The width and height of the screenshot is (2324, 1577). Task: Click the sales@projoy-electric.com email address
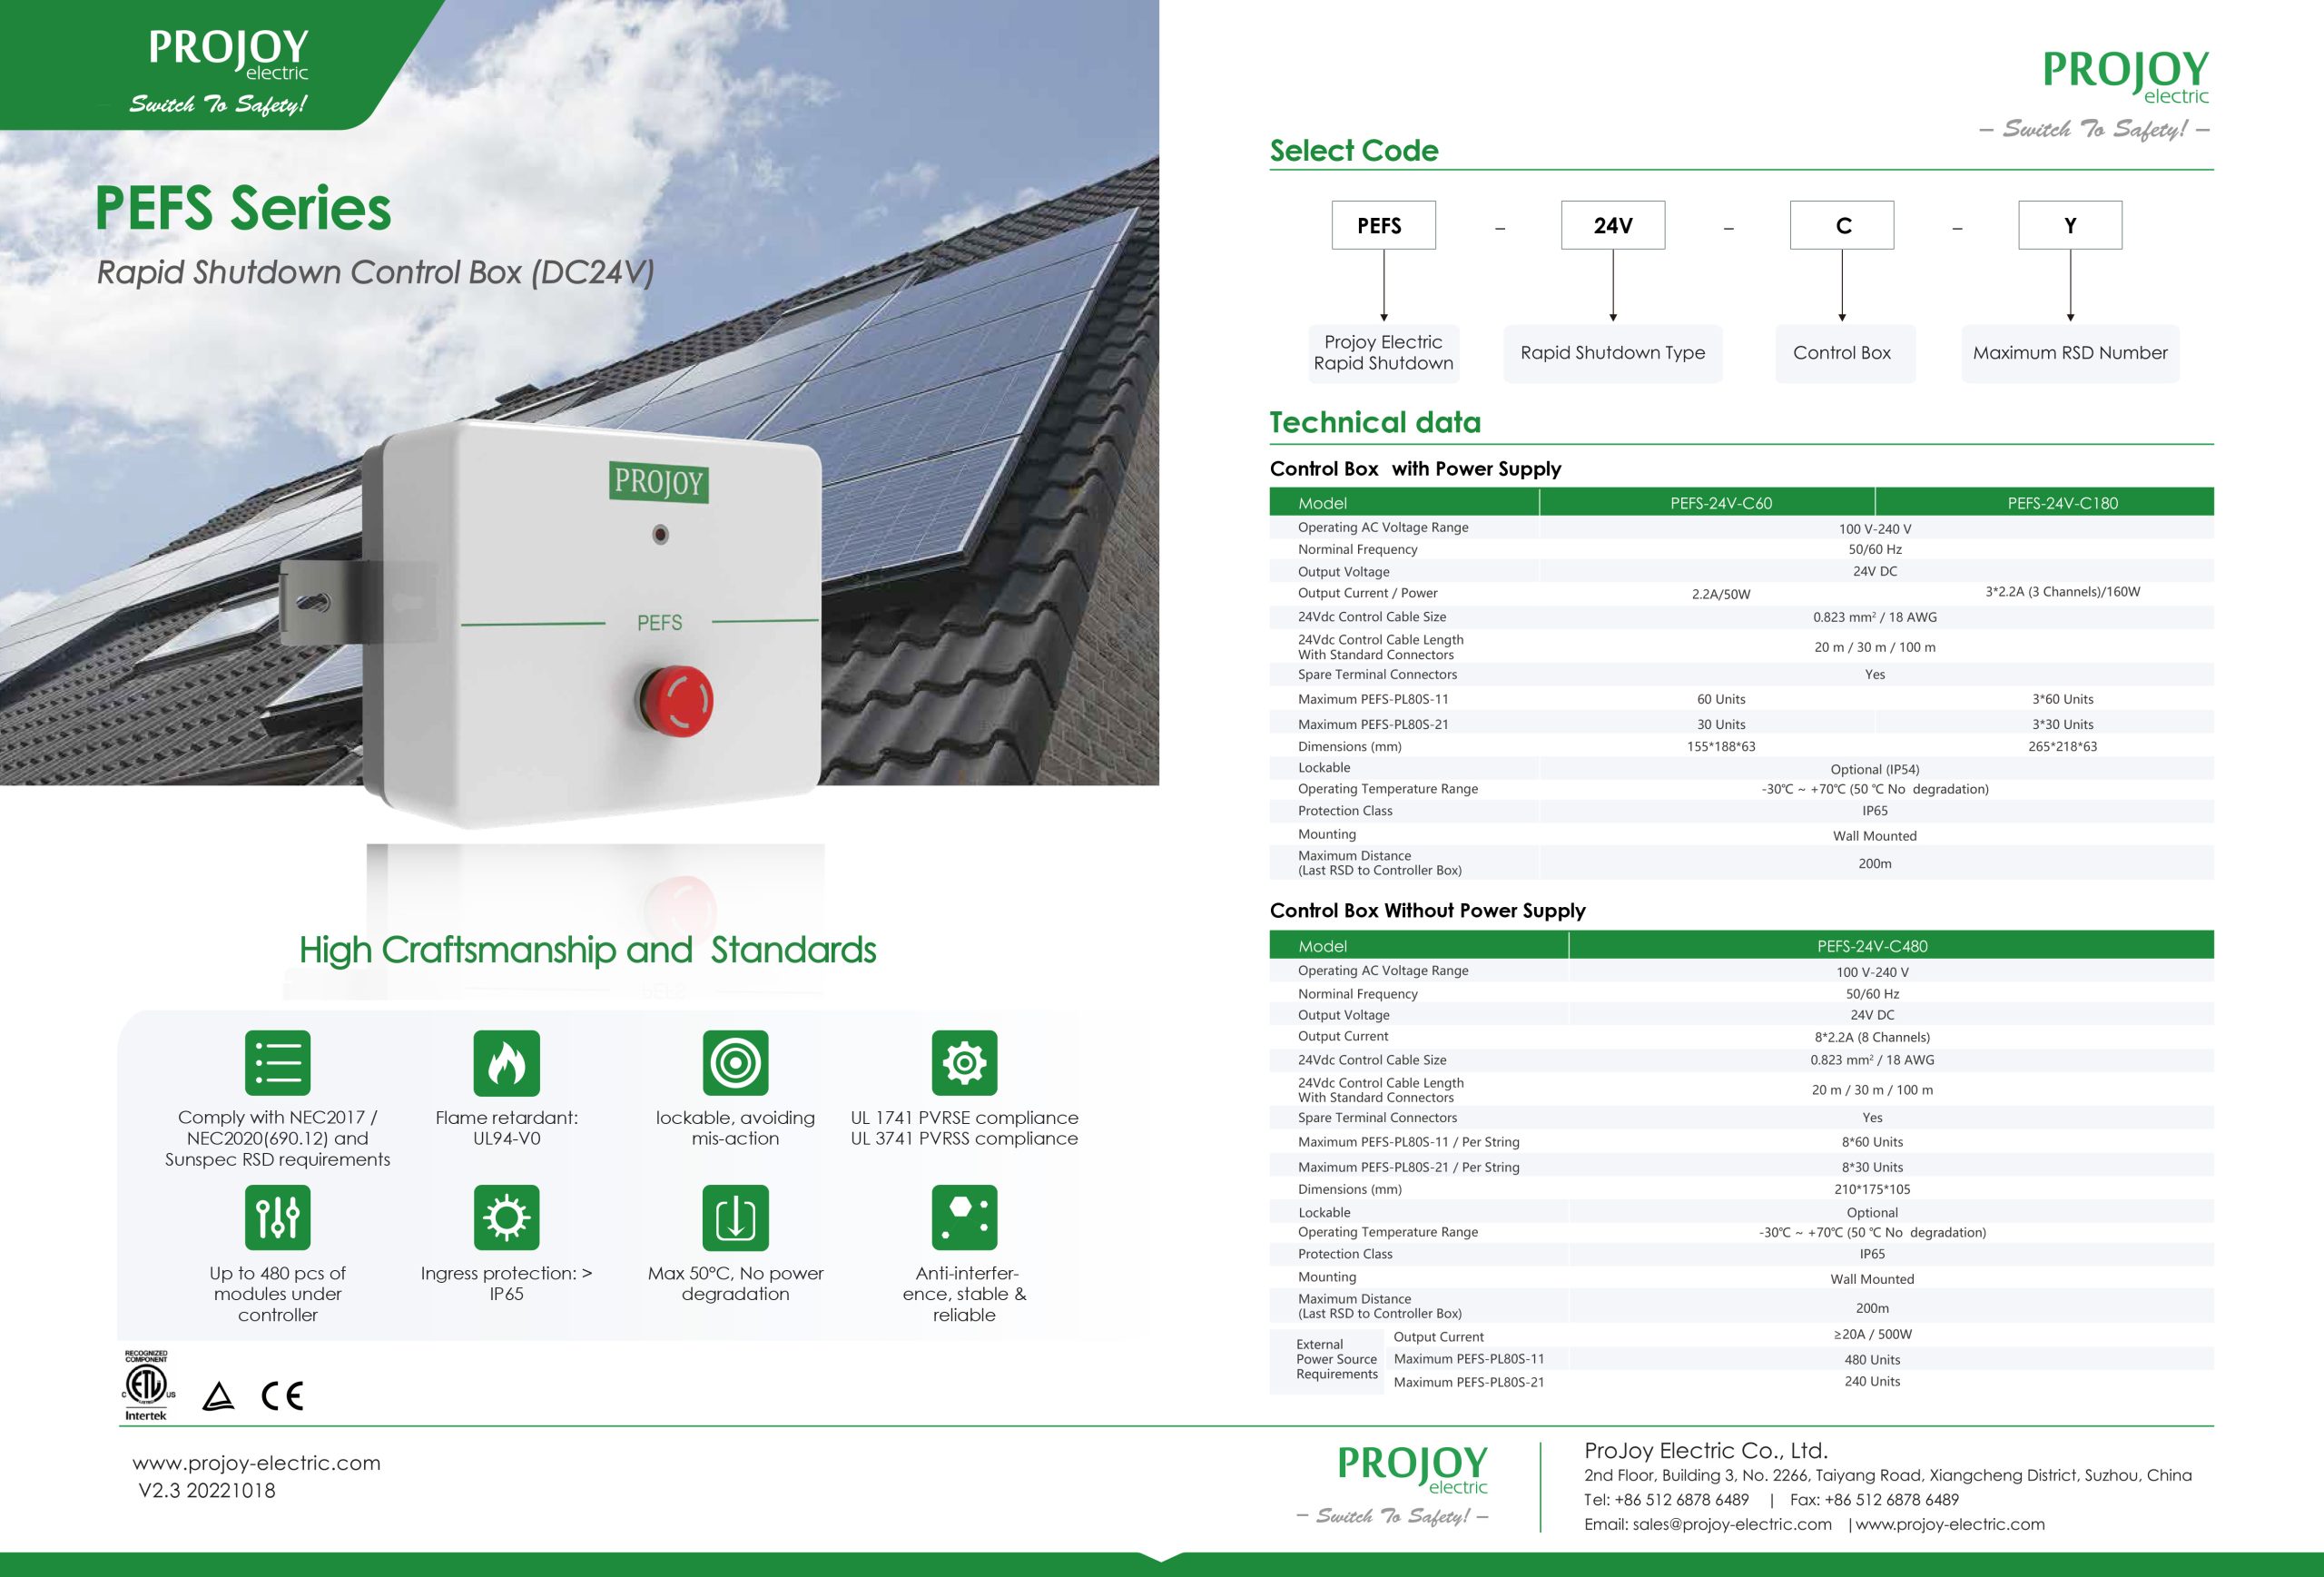click(1732, 1524)
